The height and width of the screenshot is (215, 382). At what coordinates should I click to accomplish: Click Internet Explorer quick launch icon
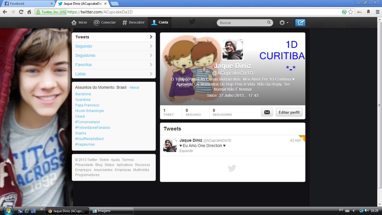coord(27,211)
